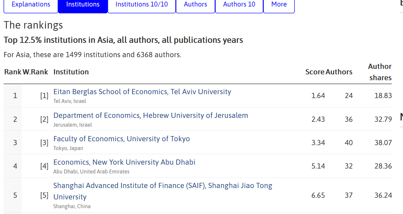This screenshot has width=403, height=214.
Task: Click world rank [1] for Tel Aviv
Action: 44,96
